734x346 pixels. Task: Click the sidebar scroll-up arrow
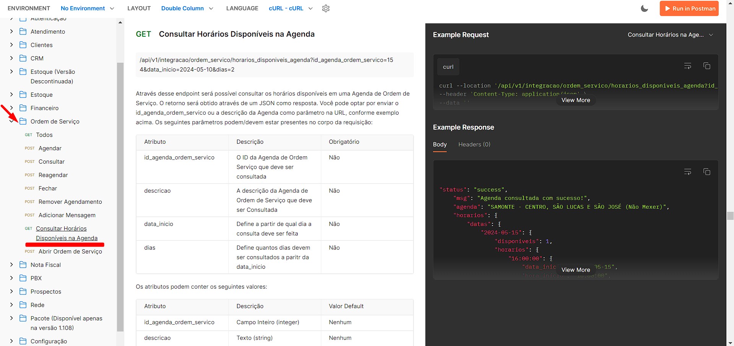tap(120, 23)
